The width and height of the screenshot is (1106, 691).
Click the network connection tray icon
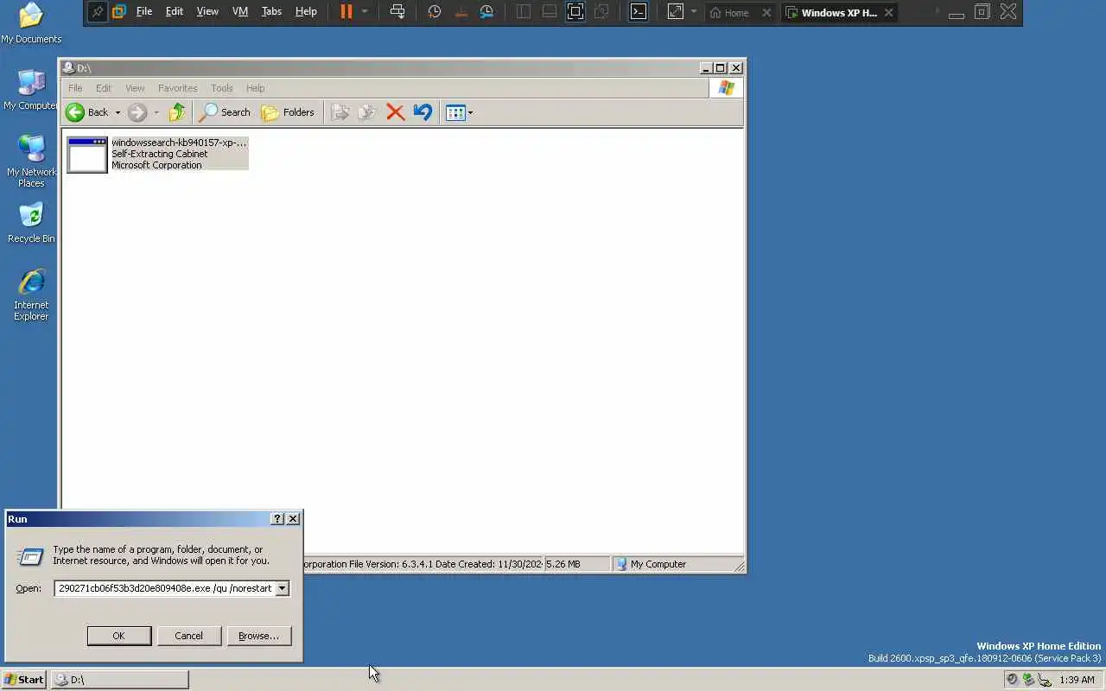click(x=1045, y=680)
